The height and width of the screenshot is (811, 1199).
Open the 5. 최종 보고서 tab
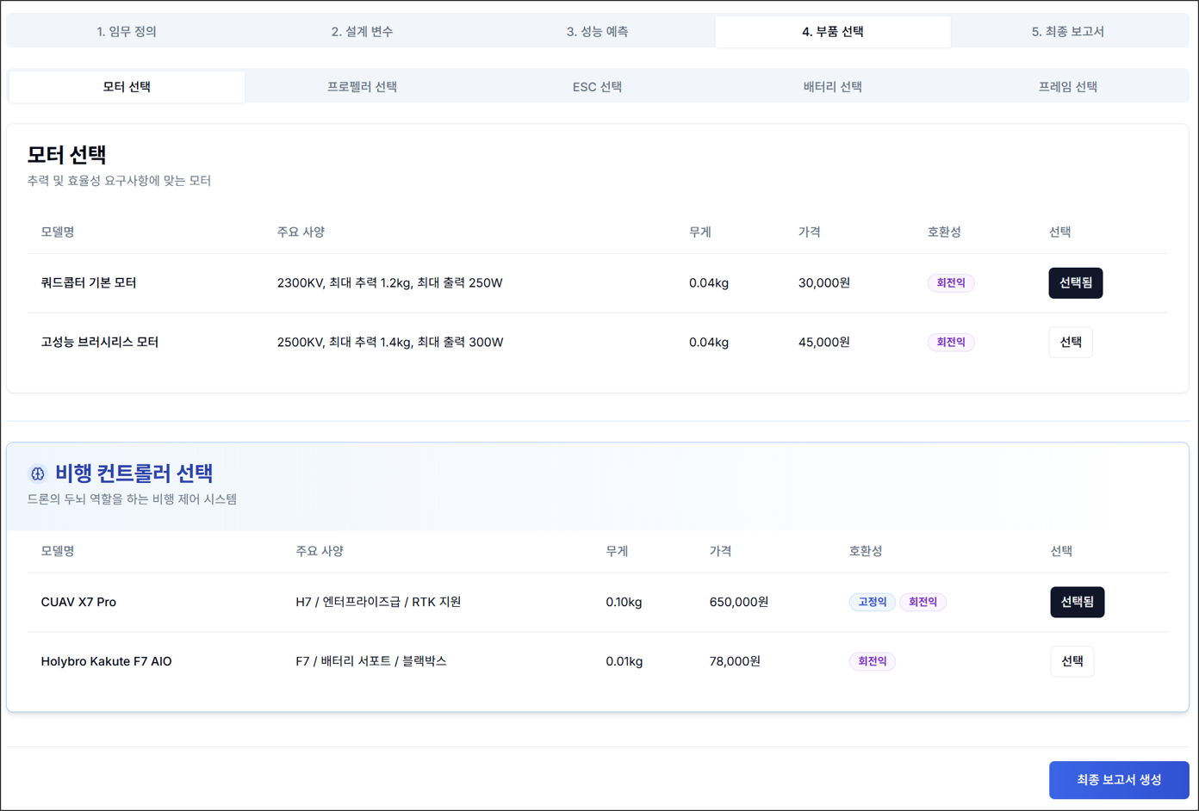(1067, 32)
